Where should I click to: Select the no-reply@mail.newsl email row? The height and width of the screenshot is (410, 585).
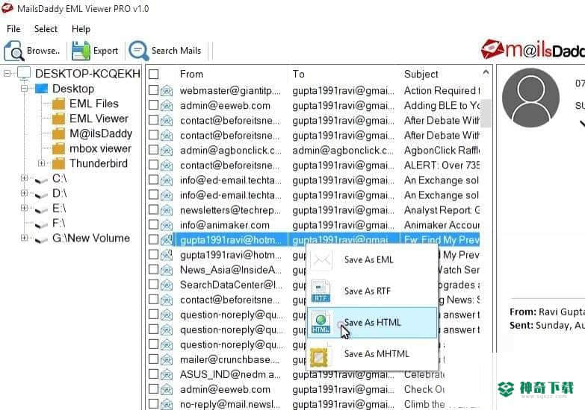point(314,404)
